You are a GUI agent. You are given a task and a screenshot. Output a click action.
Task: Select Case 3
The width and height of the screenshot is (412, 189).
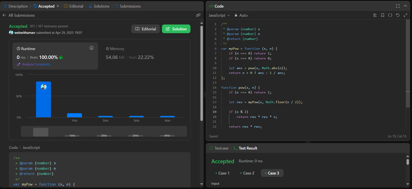[x=272, y=173]
